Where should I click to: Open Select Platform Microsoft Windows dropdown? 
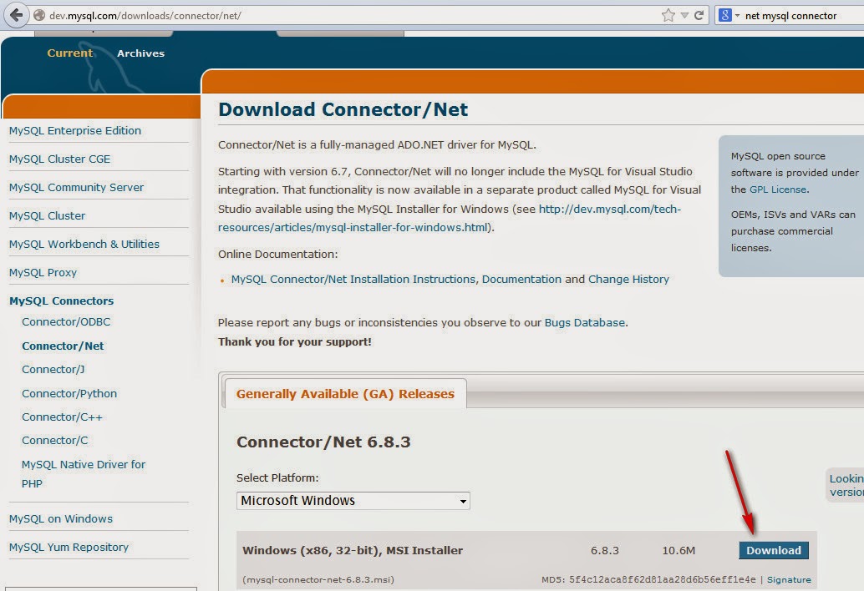(x=353, y=501)
